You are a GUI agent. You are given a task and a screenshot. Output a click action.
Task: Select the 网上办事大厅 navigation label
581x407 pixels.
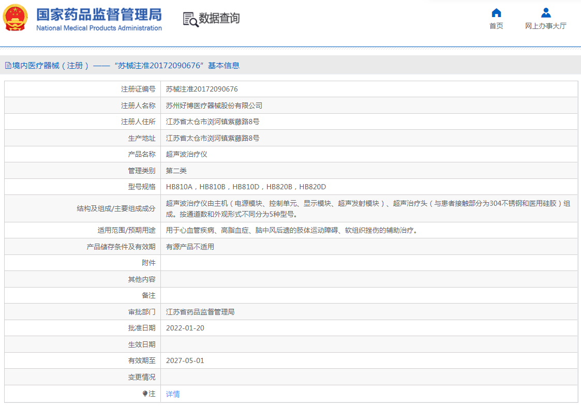545,26
